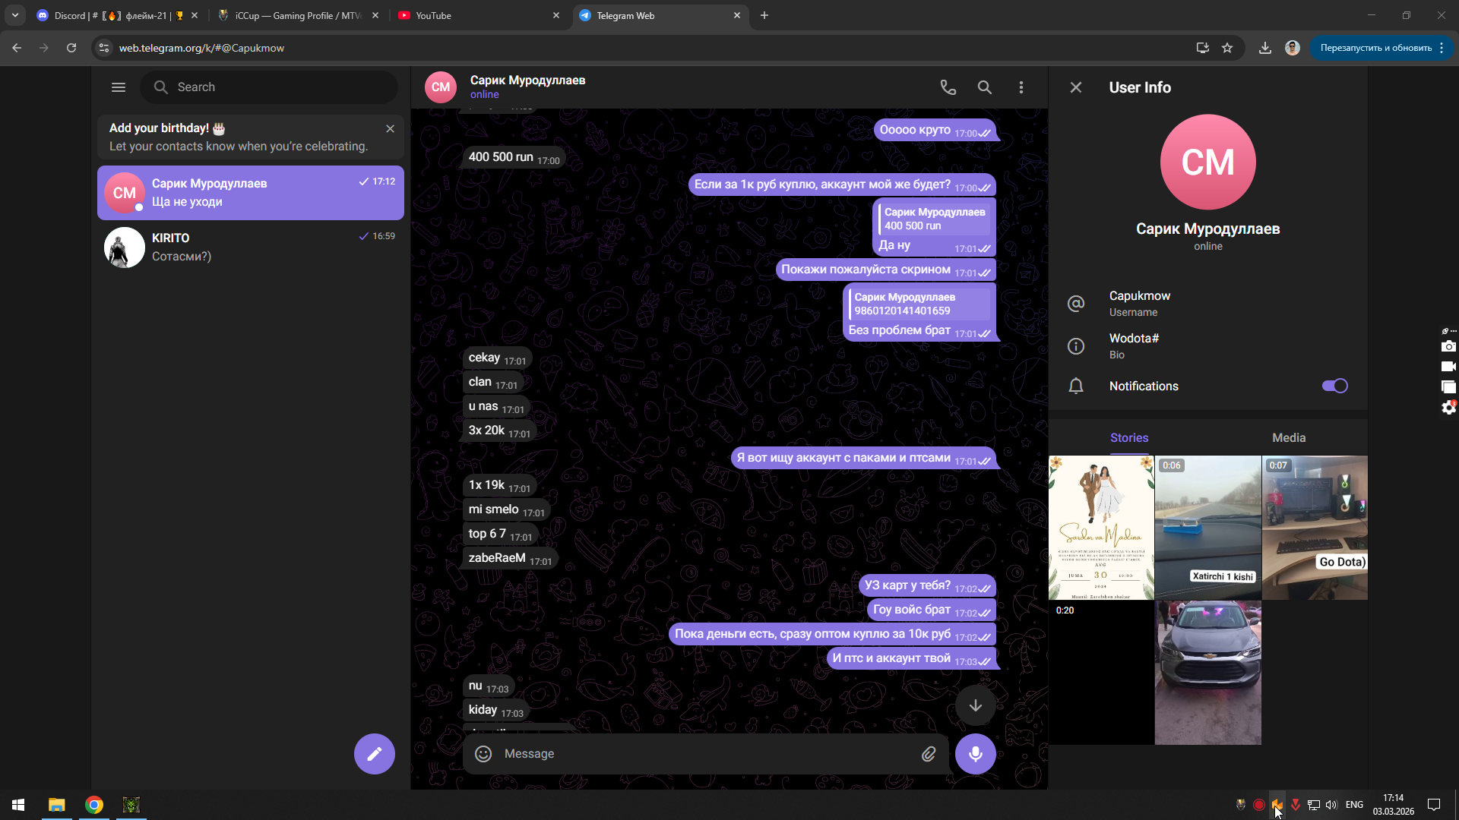The height and width of the screenshot is (820, 1459).
Task: Open the emoji picker in message box
Action: 483,753
